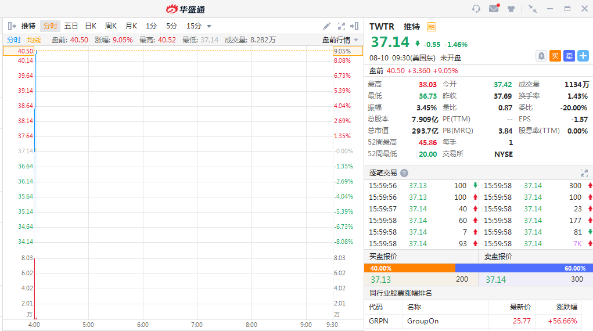The height and width of the screenshot is (331, 593).
Task: Toggle the 均线 average line display
Action: click(x=34, y=40)
